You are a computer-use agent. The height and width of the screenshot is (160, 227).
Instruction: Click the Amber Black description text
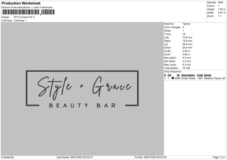[188, 78]
